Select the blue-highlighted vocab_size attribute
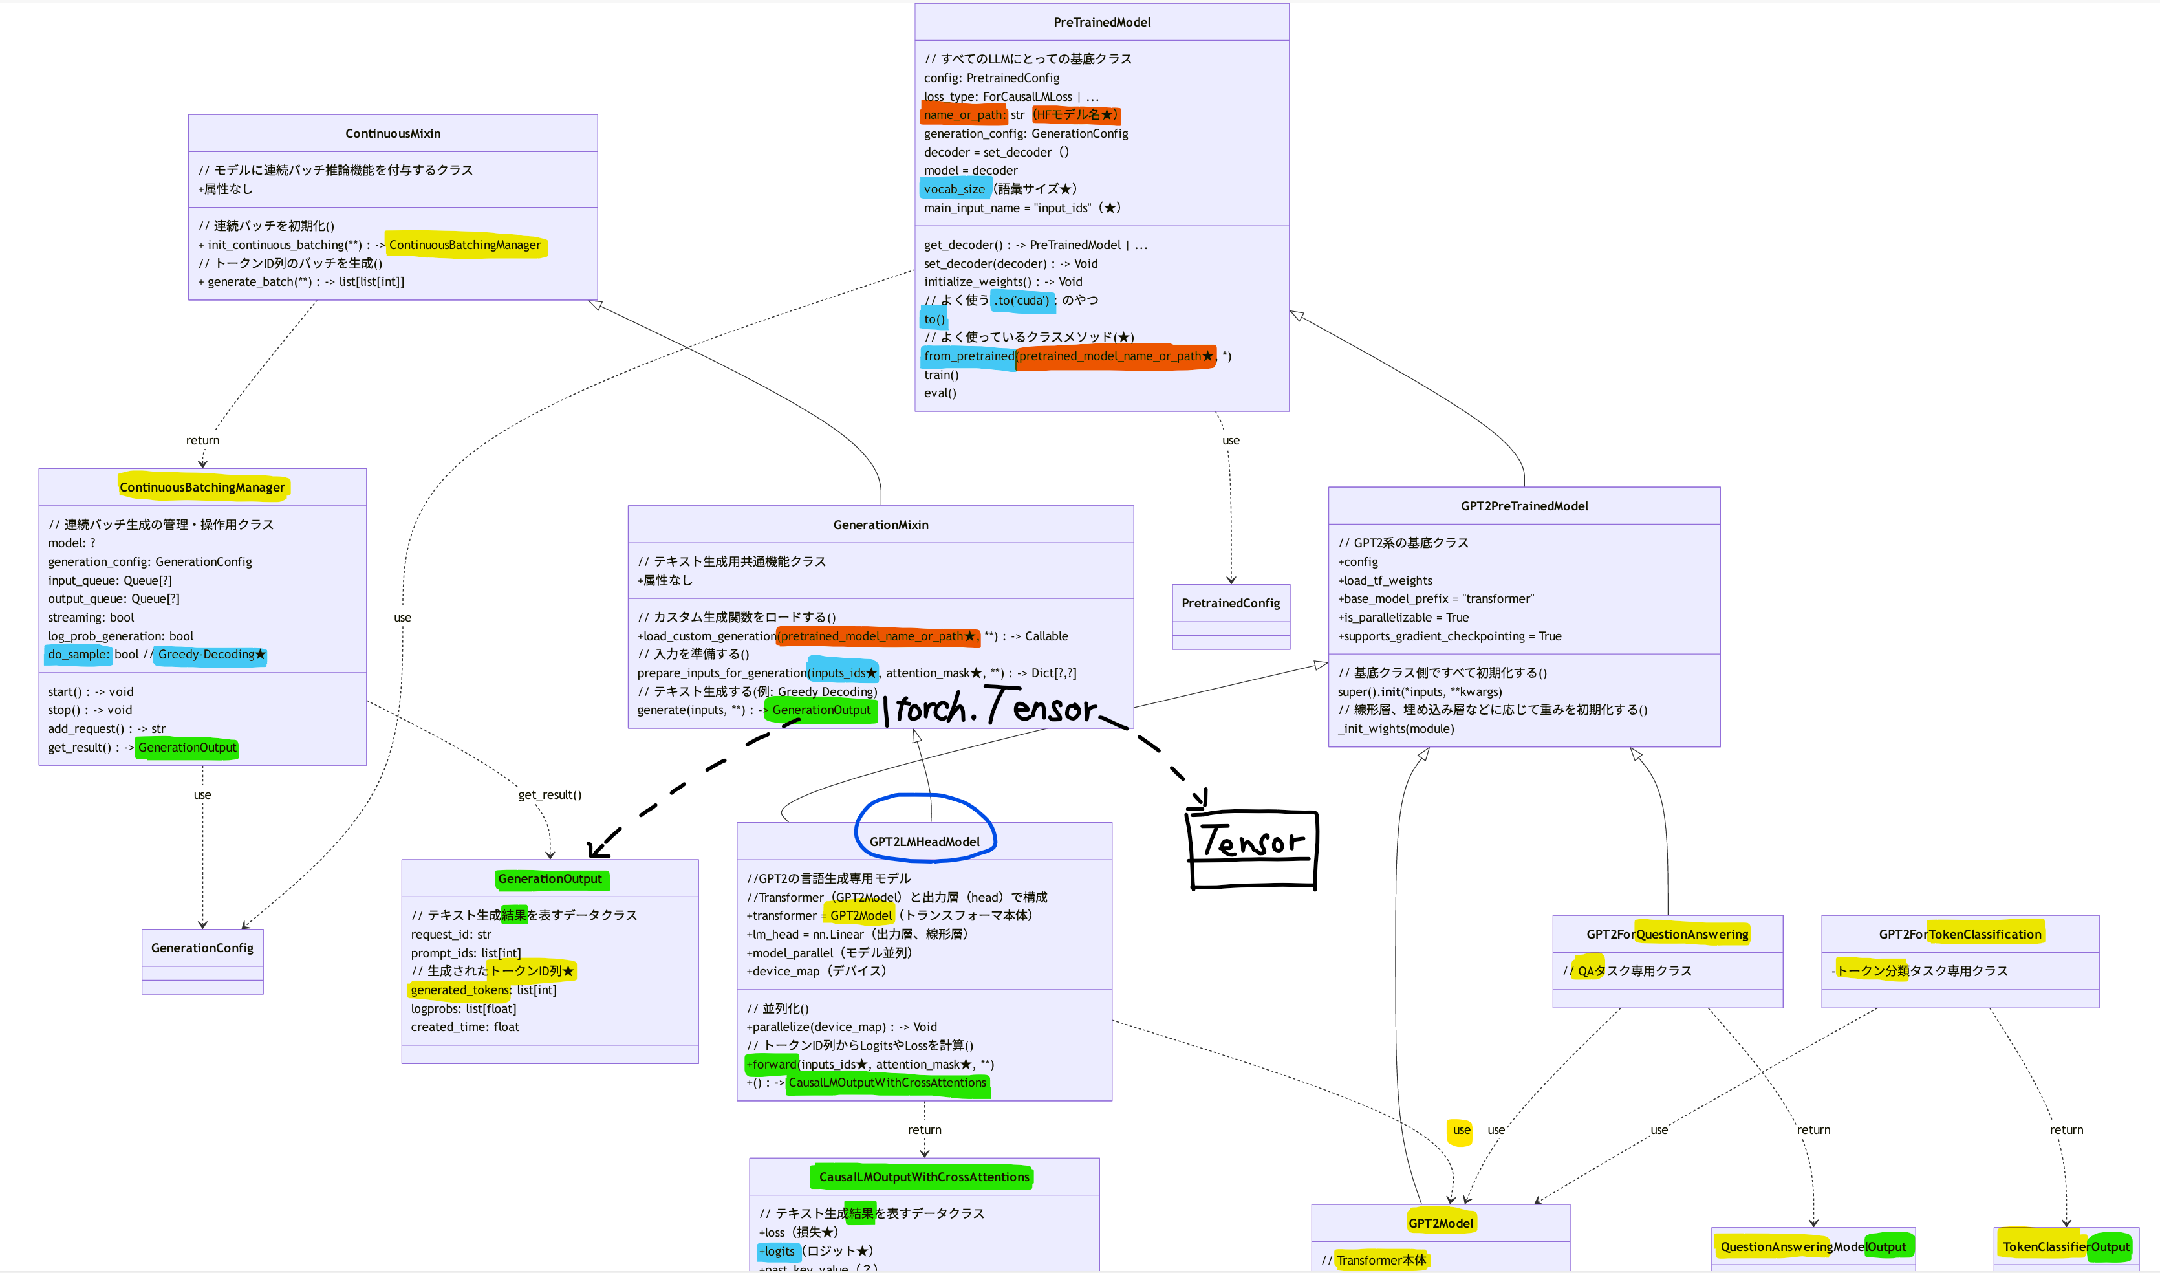Screen dimensions: 2160x1273 [x=955, y=190]
